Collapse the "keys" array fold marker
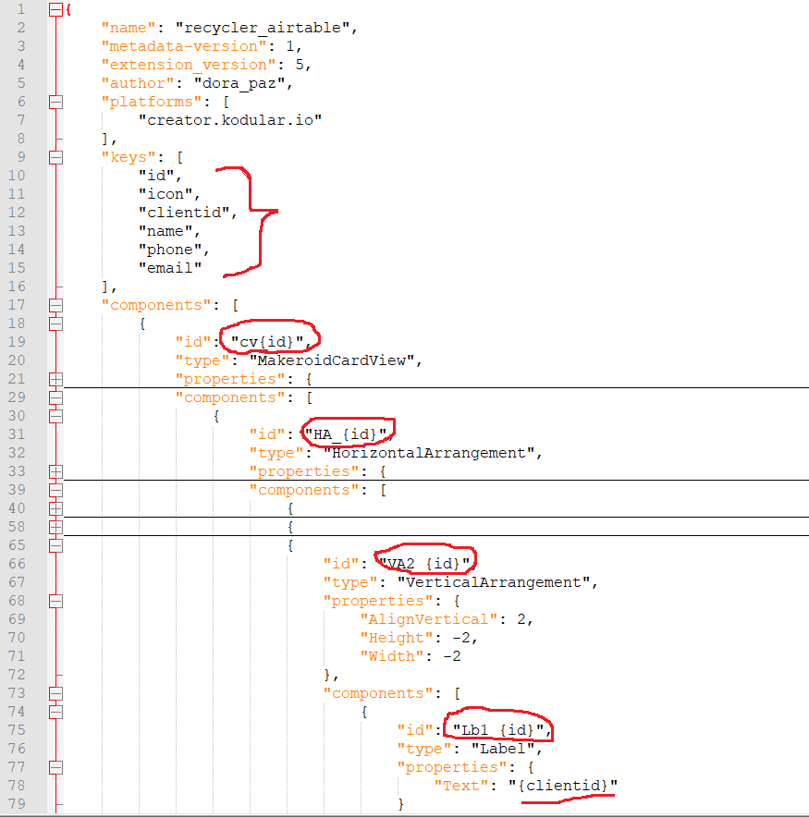This screenshot has height=818, width=809. (x=55, y=157)
